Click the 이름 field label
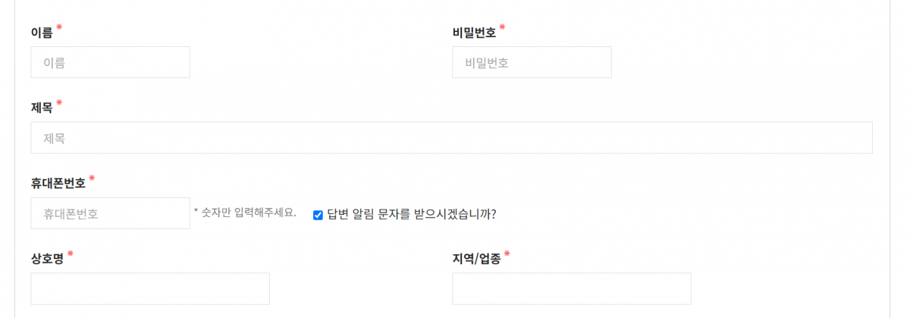 click(x=42, y=33)
